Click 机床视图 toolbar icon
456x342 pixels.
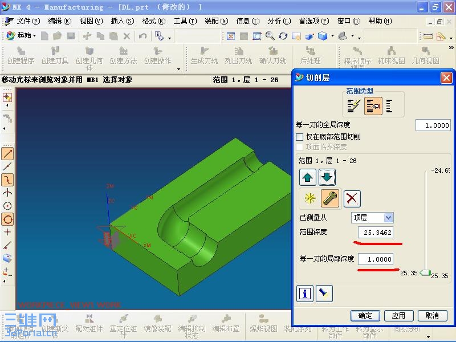coord(391,56)
